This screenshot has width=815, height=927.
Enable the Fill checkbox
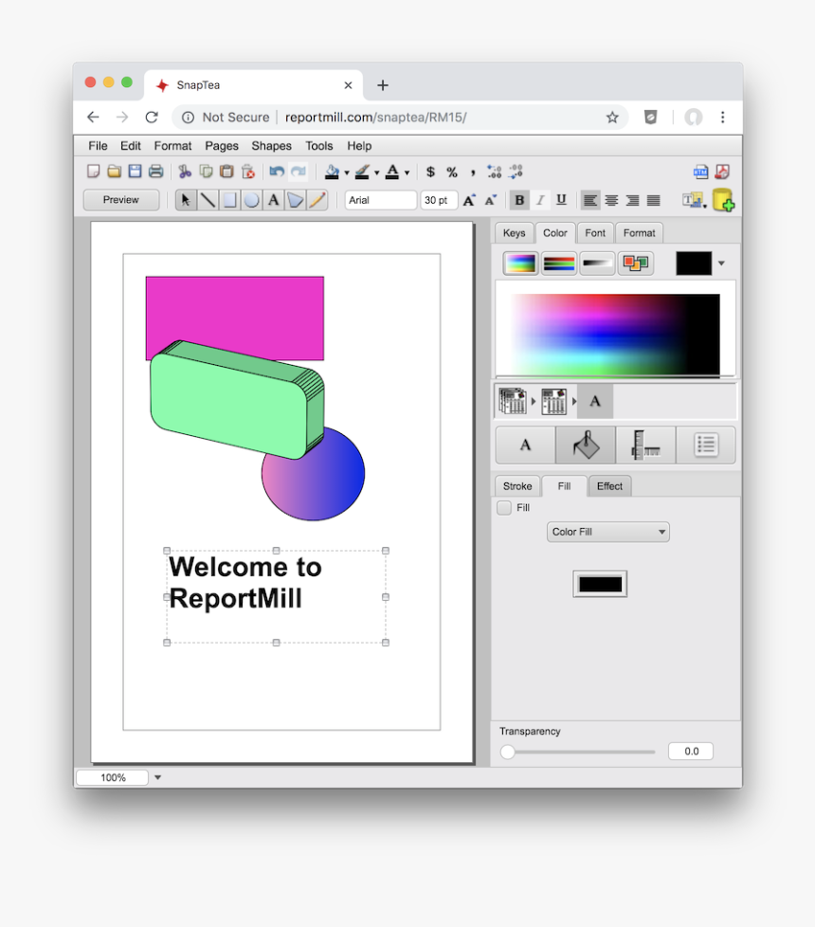pyautogui.click(x=504, y=508)
